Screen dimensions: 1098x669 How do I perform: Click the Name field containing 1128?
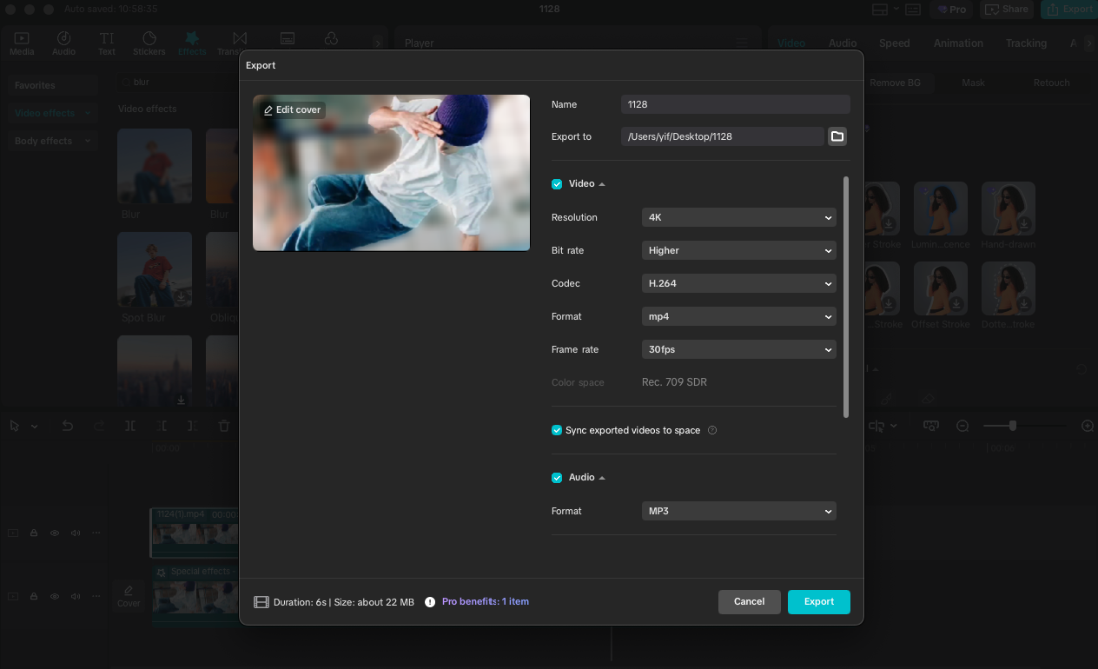[734, 103]
